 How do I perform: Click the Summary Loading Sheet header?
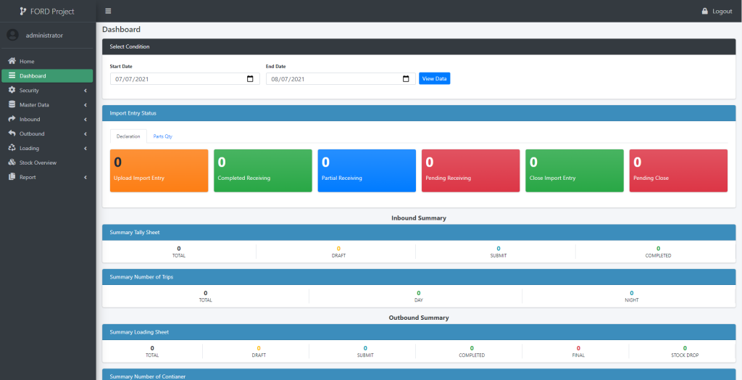click(x=419, y=332)
